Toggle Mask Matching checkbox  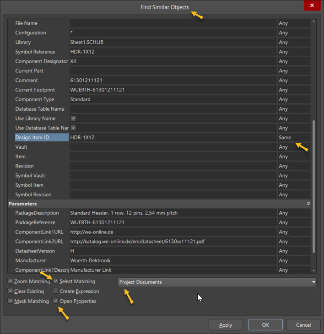click(x=10, y=301)
